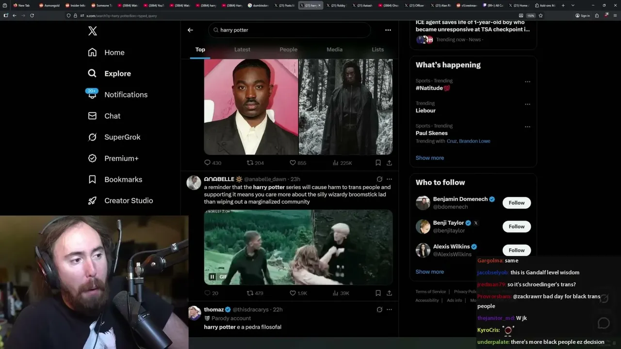Select the Top tab
The height and width of the screenshot is (349, 621).
(200, 49)
